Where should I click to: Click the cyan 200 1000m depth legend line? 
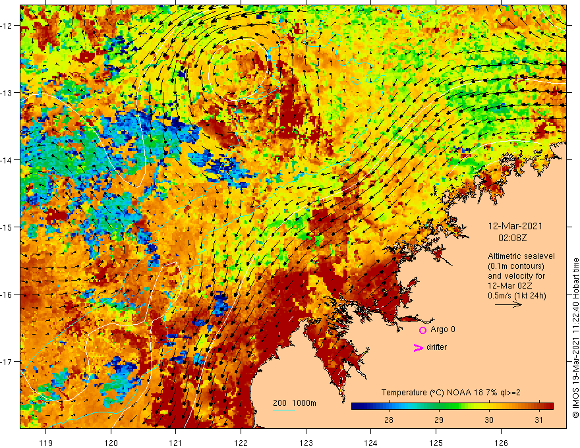(x=283, y=410)
